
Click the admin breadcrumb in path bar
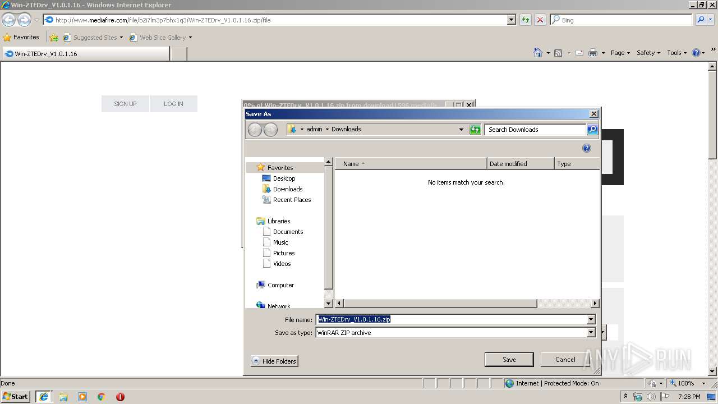[314, 129]
